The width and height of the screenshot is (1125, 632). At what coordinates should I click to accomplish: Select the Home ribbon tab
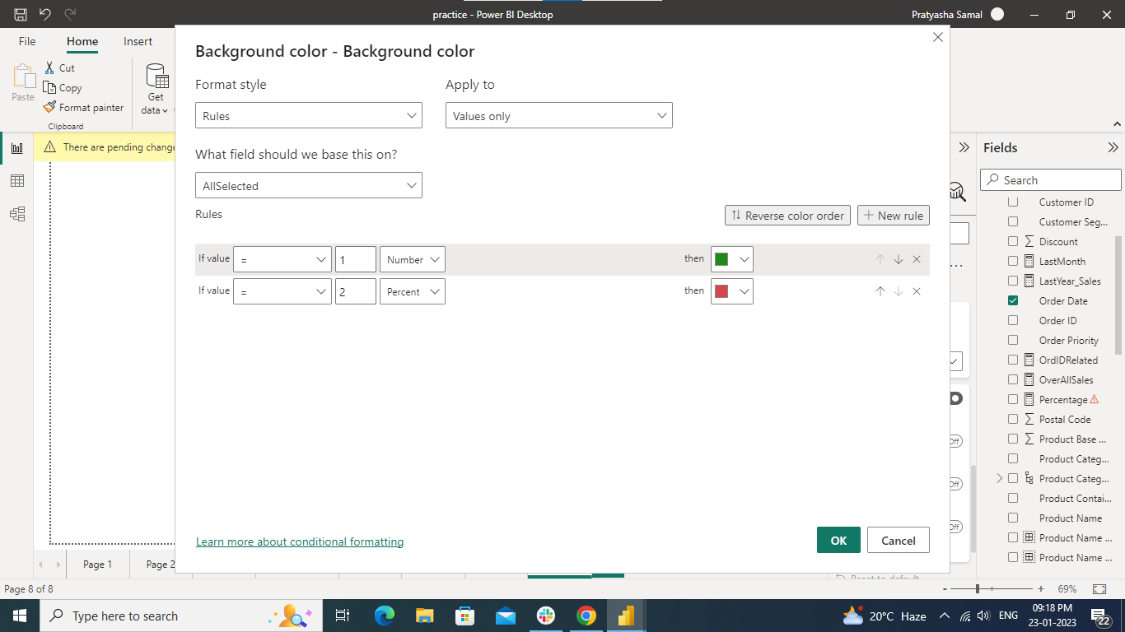82,41
